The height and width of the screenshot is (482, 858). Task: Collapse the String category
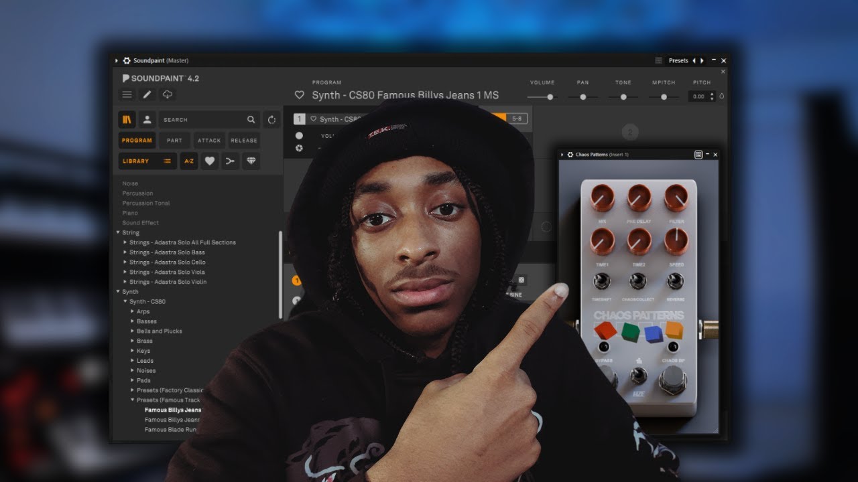tap(119, 233)
